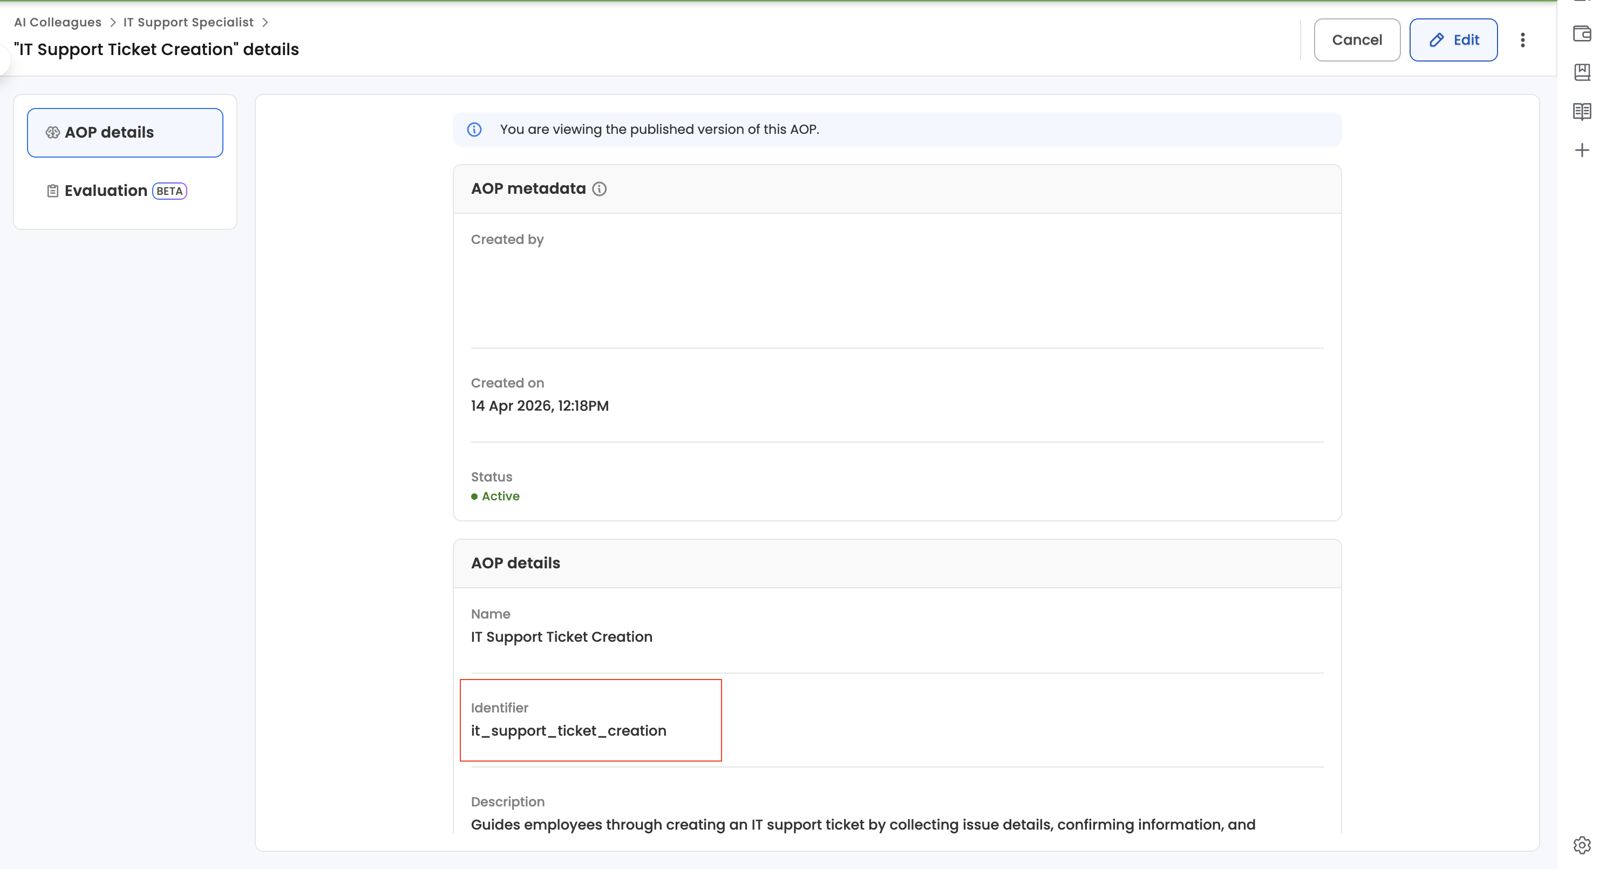Click the clipboard icon next to Evaluation
The image size is (1606, 869).
(x=52, y=191)
